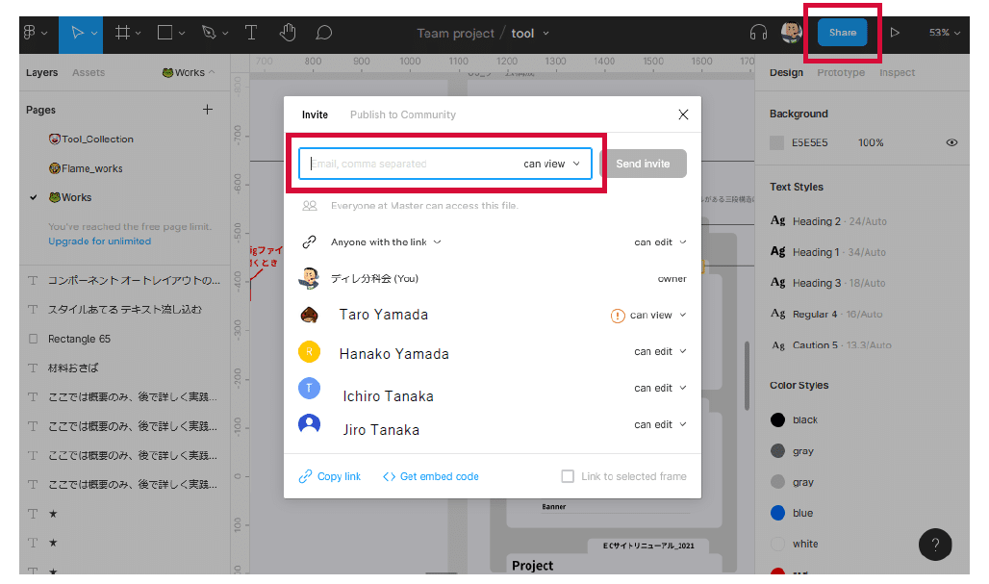
Task: Open the can view permission dropdown in email field
Action: [551, 164]
